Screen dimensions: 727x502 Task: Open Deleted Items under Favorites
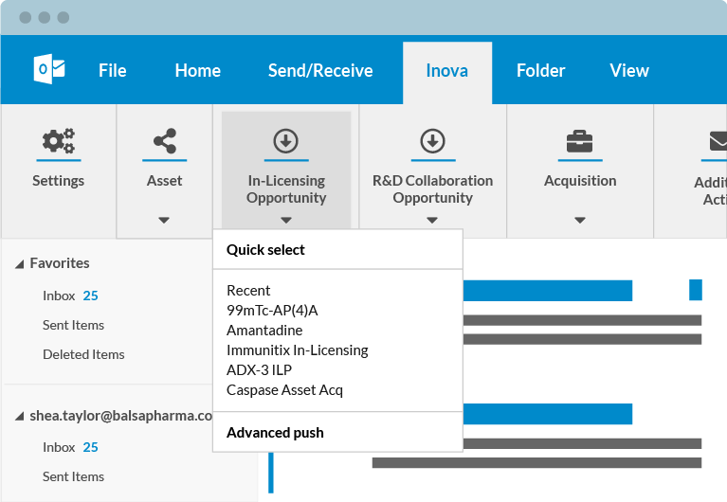(x=83, y=354)
